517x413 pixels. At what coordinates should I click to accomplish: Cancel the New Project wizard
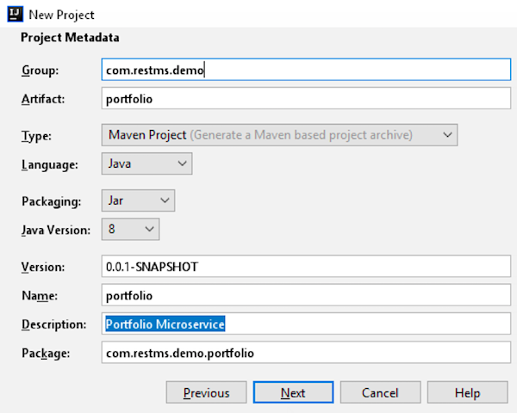click(379, 393)
